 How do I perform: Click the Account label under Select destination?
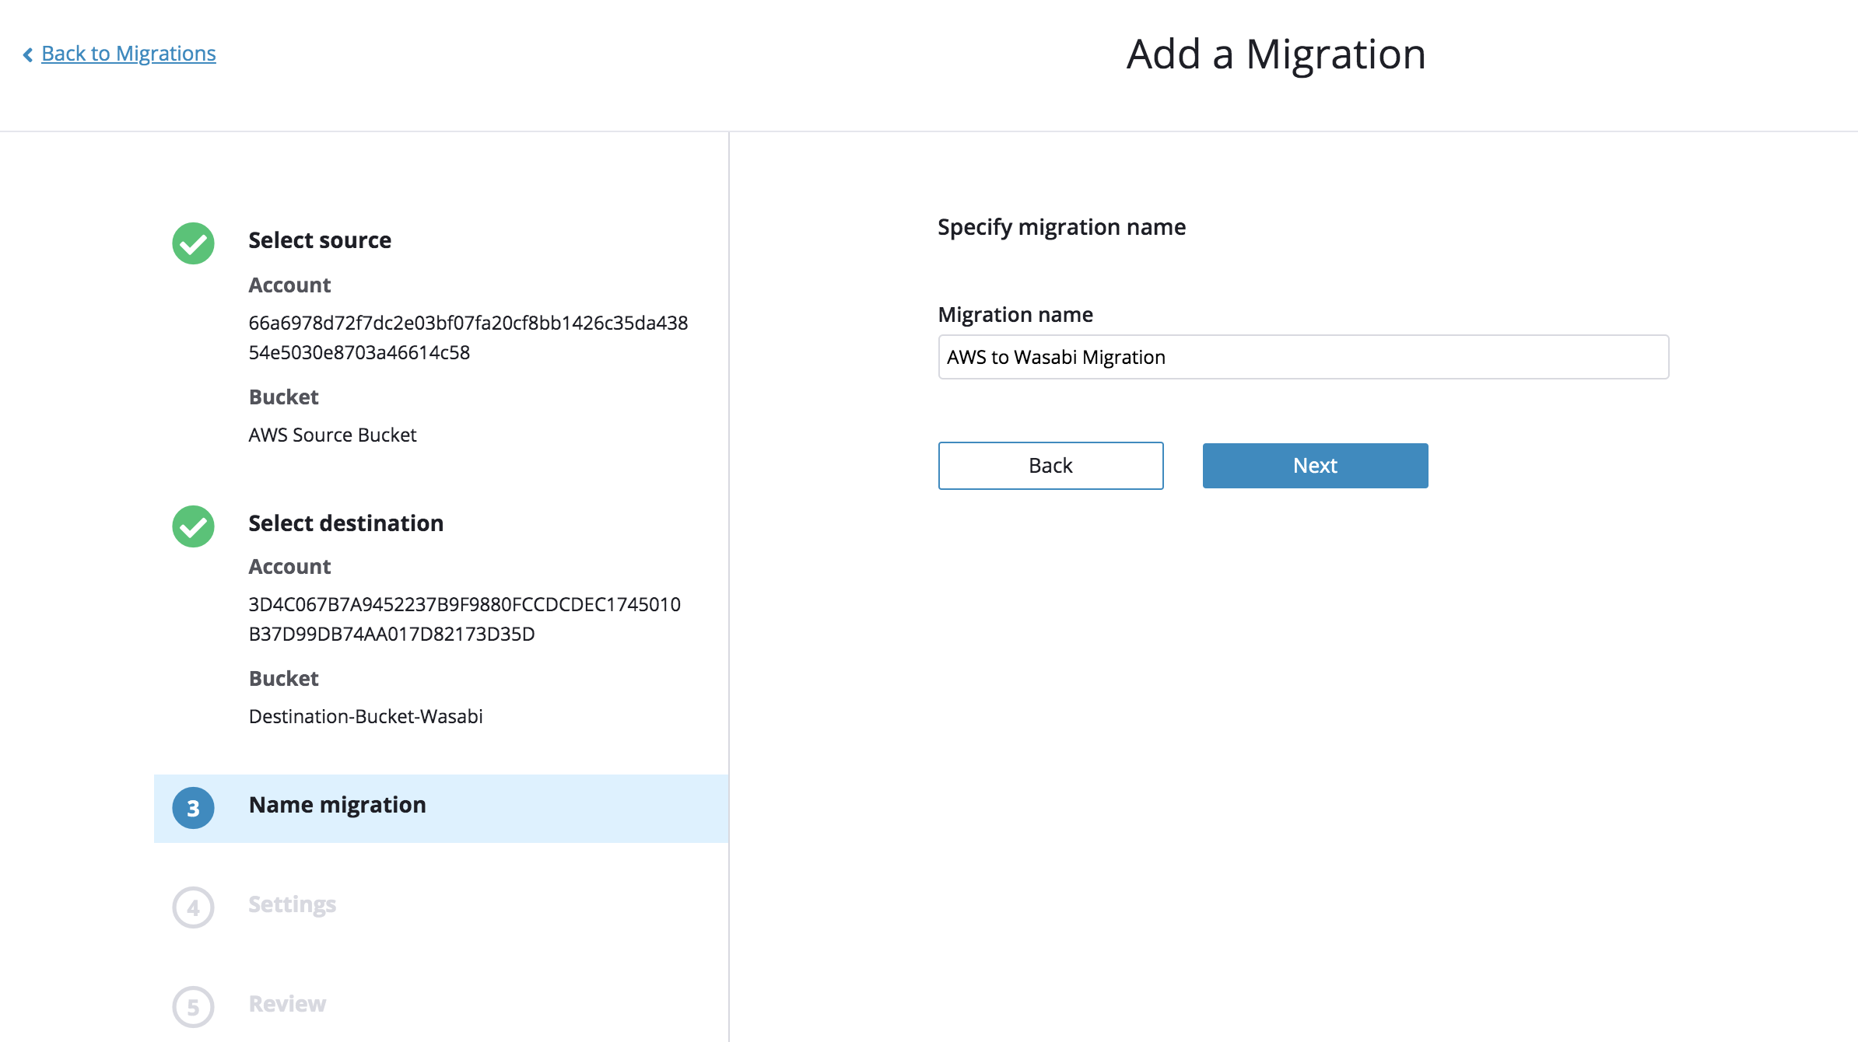point(289,567)
